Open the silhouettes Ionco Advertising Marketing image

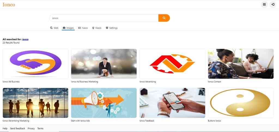pyautogui.click(x=36, y=103)
